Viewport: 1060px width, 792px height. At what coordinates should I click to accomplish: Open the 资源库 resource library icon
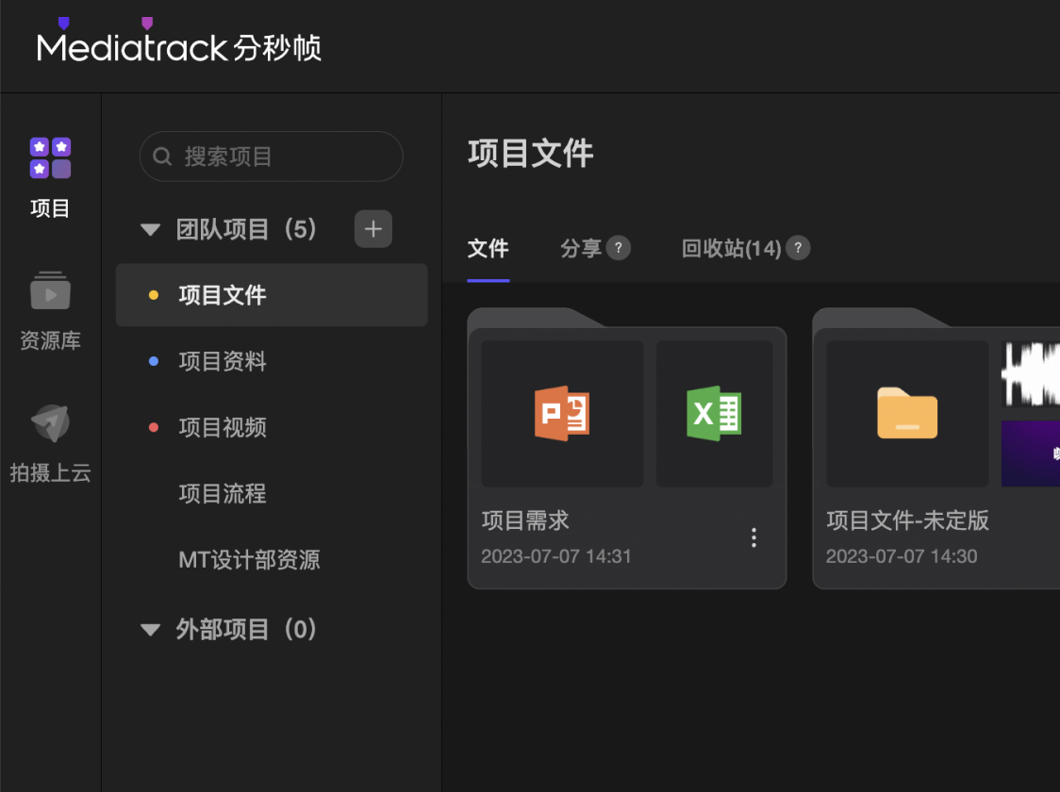tap(50, 290)
